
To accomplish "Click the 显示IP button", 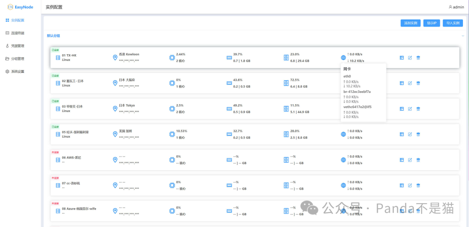I will click(432, 23).
